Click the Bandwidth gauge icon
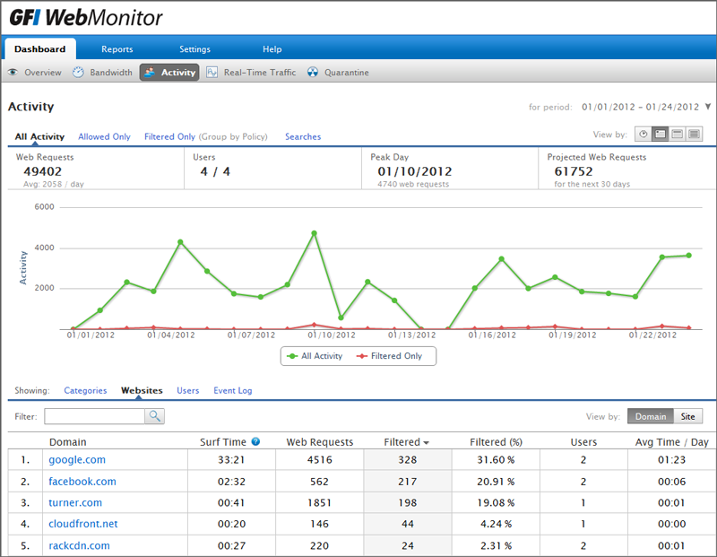Screen dimensions: 717x557 pyautogui.click(x=78, y=73)
